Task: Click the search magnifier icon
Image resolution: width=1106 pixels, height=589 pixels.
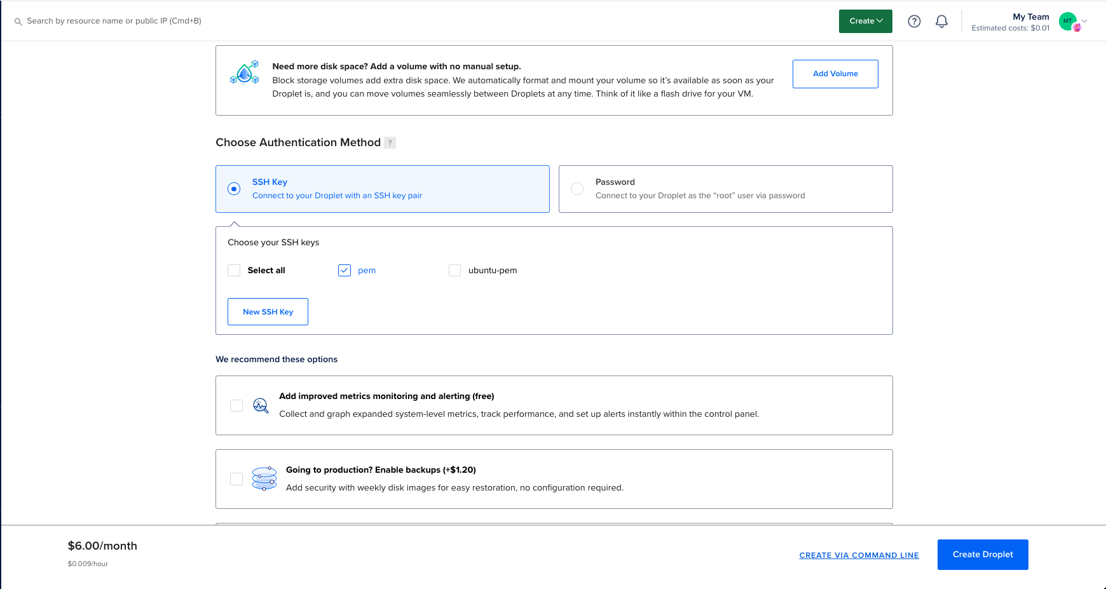Action: pos(18,21)
